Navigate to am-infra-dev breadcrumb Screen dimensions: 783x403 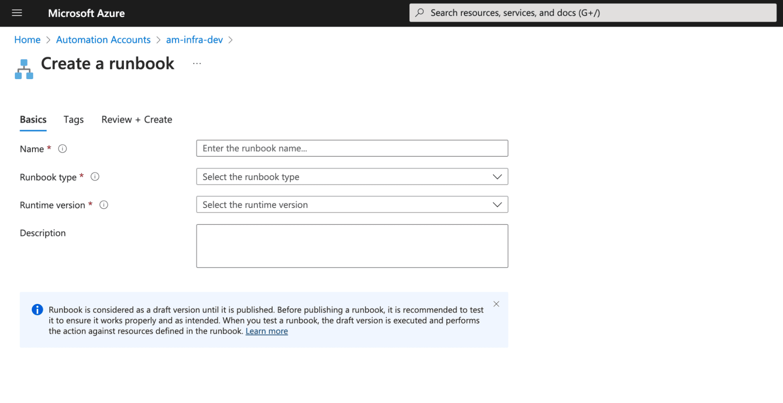(194, 40)
